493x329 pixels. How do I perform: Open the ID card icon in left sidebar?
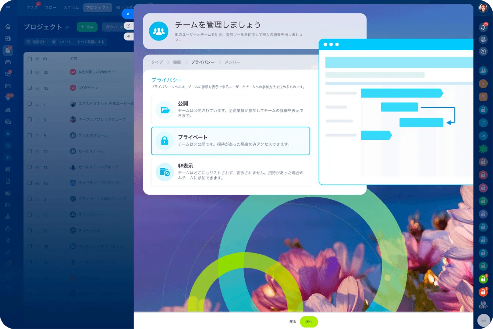[x=8, y=121]
